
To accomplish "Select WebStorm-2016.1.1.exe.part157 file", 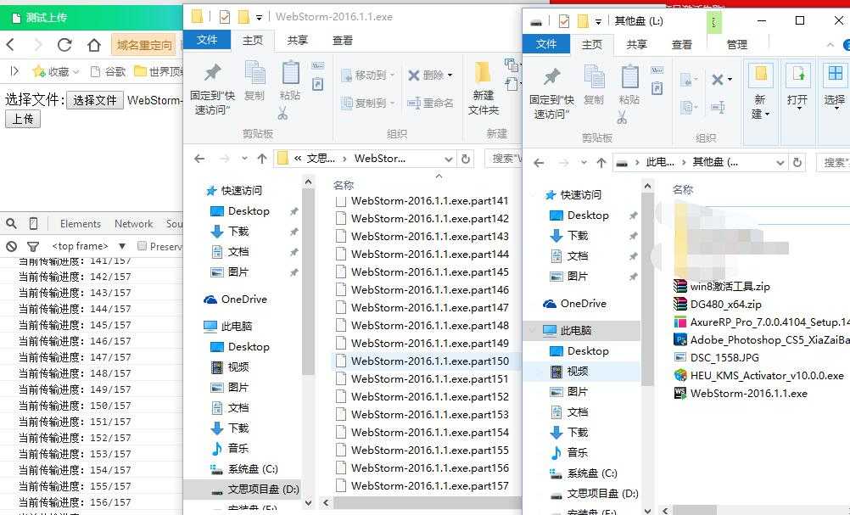I will point(422,485).
